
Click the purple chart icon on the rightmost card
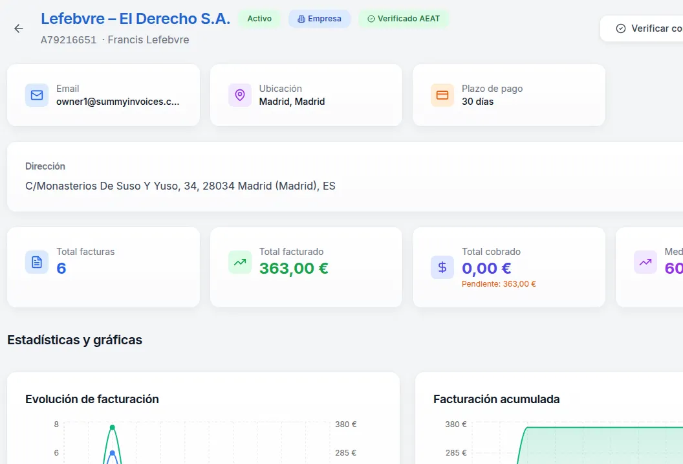(644, 261)
